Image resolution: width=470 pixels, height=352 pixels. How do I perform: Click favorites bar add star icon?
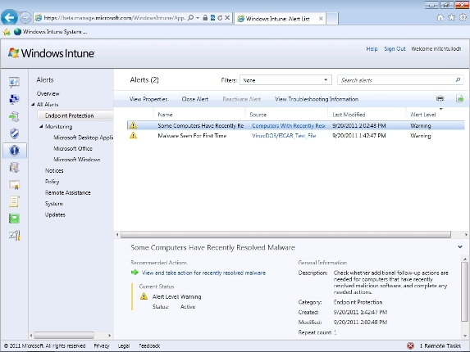coord(7,32)
